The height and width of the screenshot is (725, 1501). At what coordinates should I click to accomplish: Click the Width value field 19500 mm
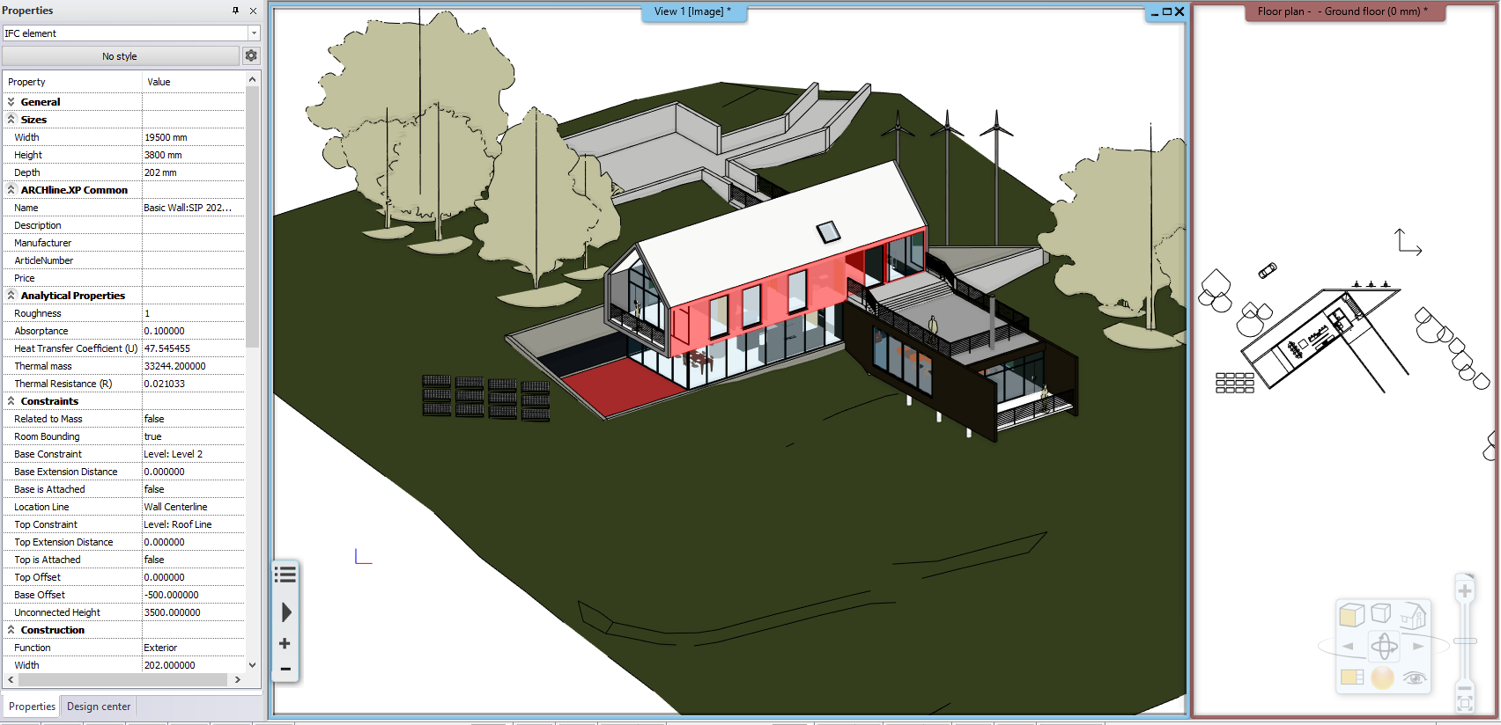tap(193, 137)
